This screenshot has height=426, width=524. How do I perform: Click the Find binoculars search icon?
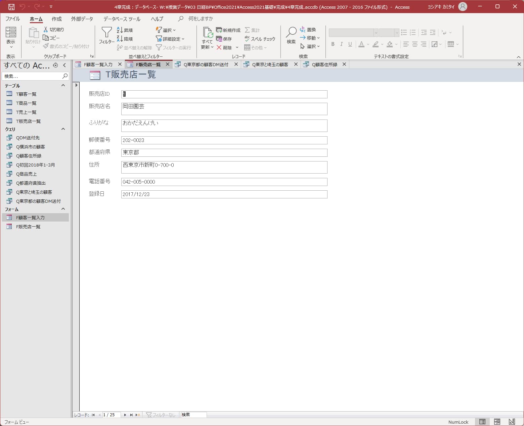291,33
